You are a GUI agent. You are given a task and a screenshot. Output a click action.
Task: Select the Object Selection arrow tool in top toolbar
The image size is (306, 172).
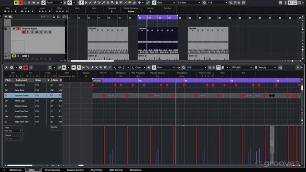(x=81, y=2)
